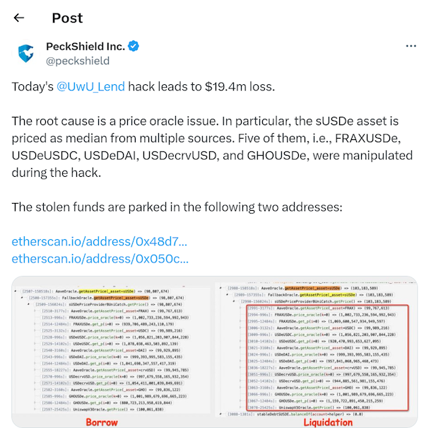Click the blue verified badge

pos(134,46)
